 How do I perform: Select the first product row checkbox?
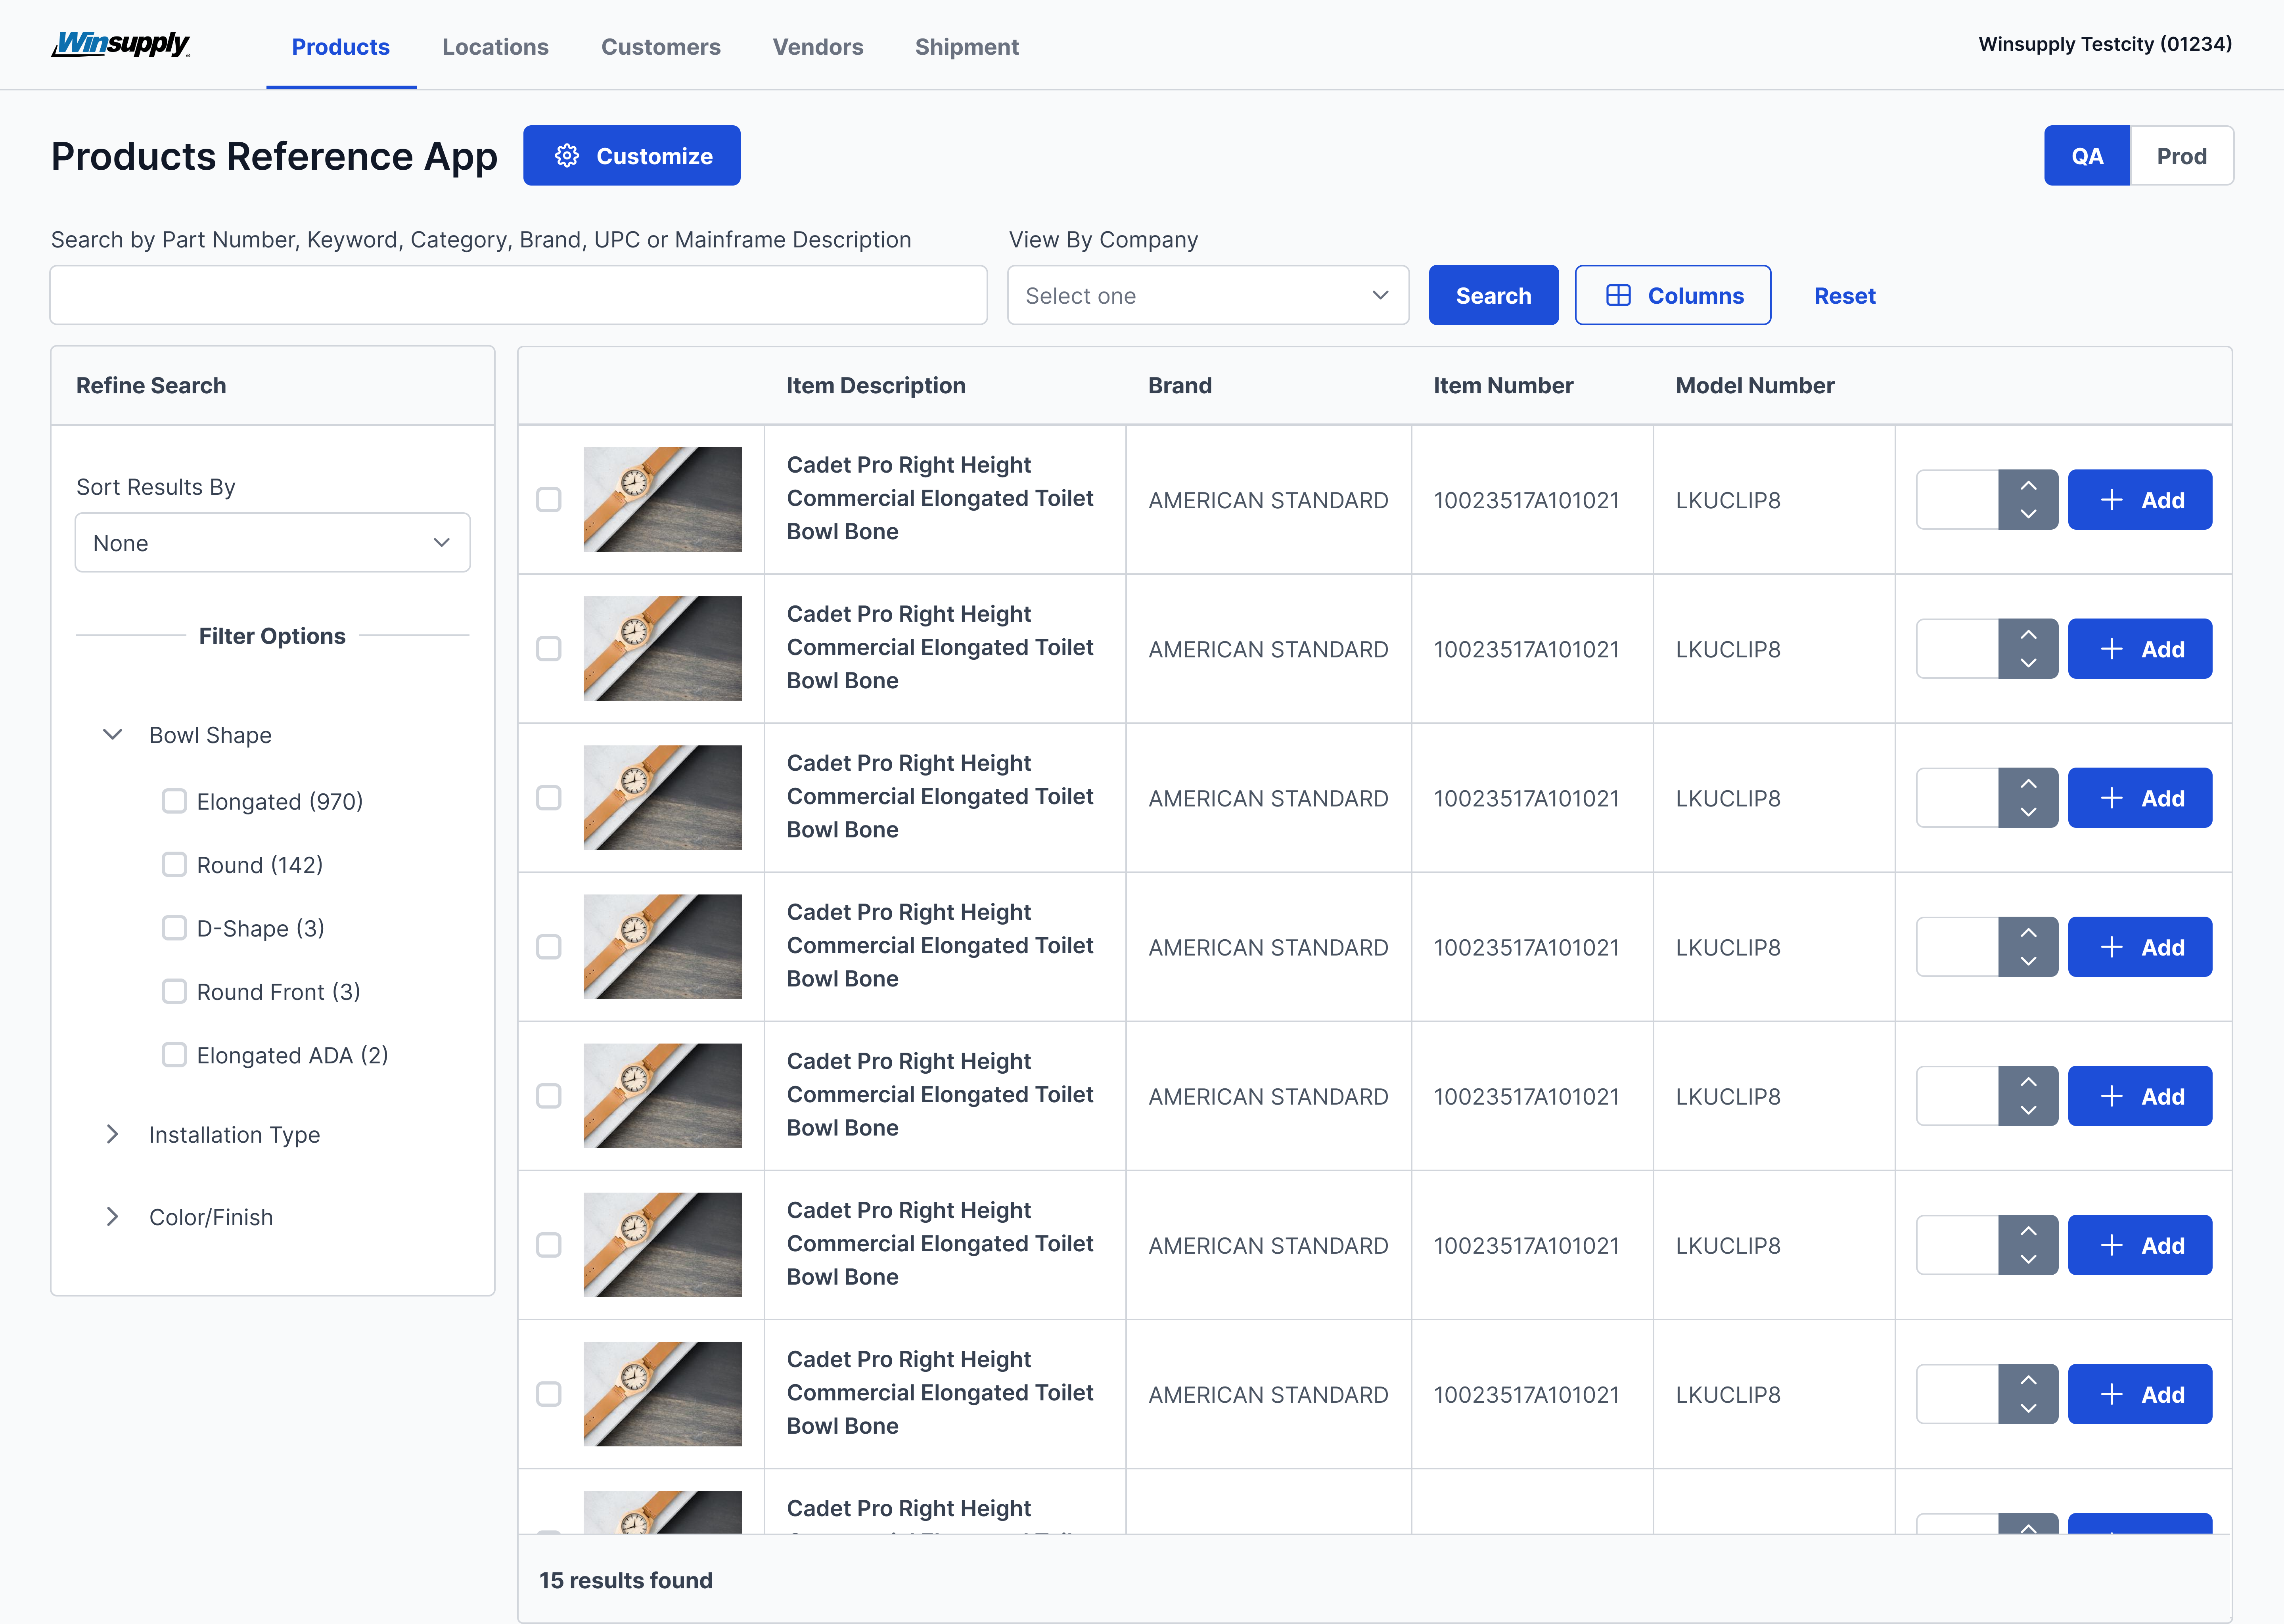[x=549, y=499]
